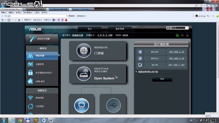Select Network Map in the sidebar
Screen dimensions: 219x123
tap(42, 56)
